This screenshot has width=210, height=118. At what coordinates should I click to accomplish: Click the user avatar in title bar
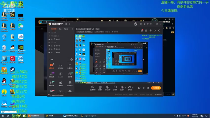point(135,24)
